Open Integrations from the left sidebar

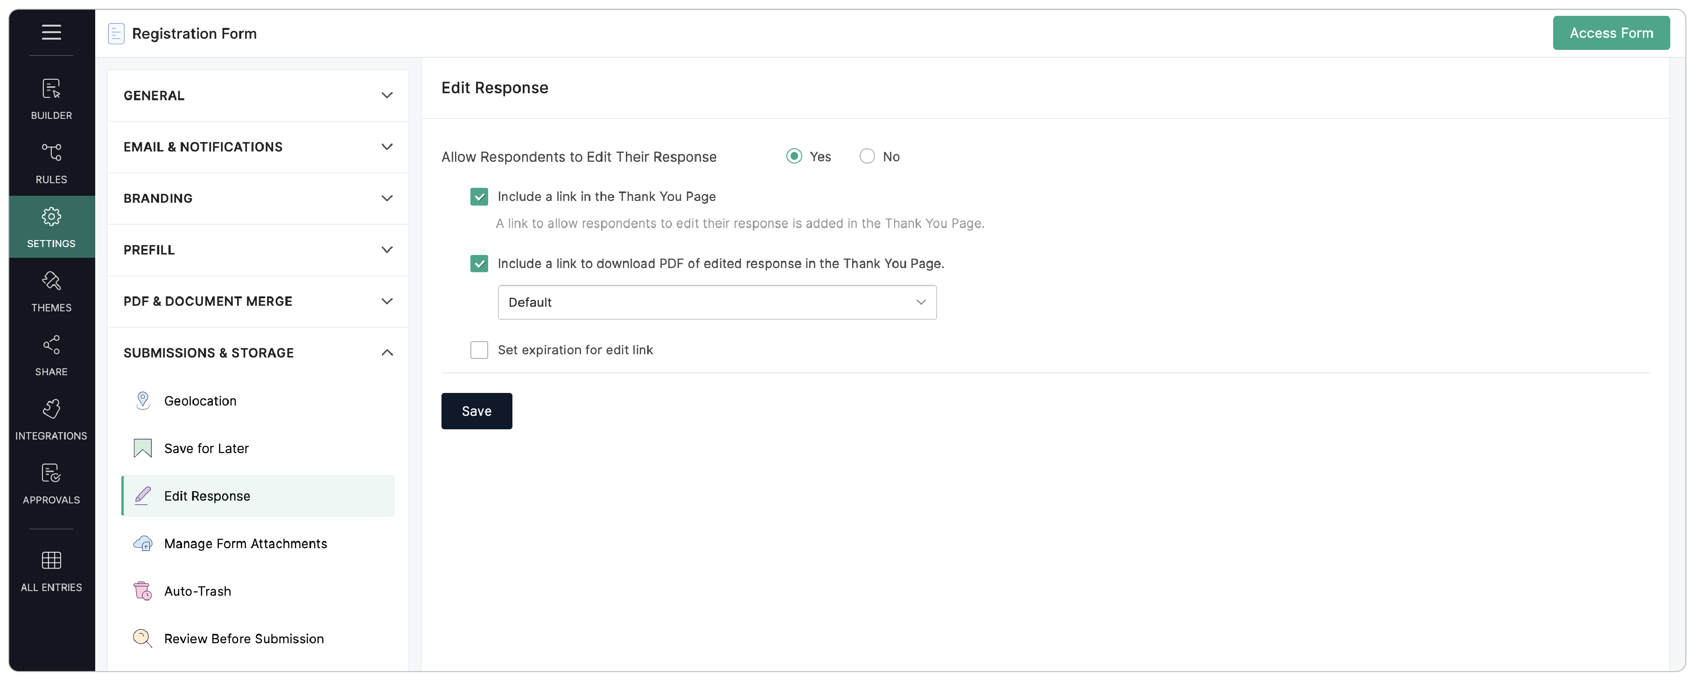click(x=51, y=419)
